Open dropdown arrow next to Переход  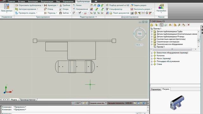click(x=56, y=13)
